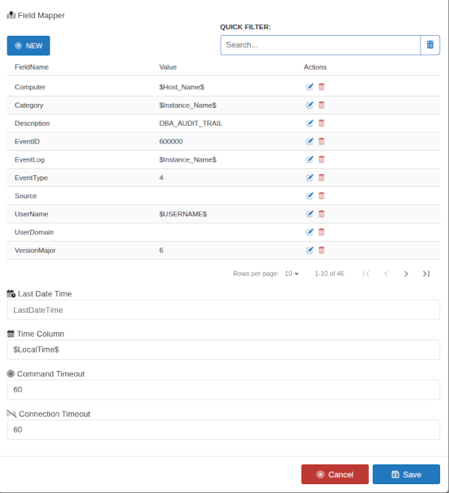The image size is (449, 493).
Task: Edit the EventType field mapping
Action: coord(310,177)
